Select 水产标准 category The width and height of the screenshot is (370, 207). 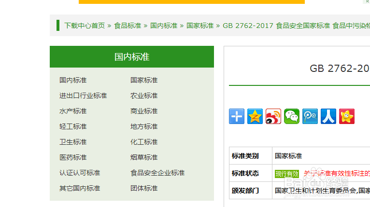point(73,111)
